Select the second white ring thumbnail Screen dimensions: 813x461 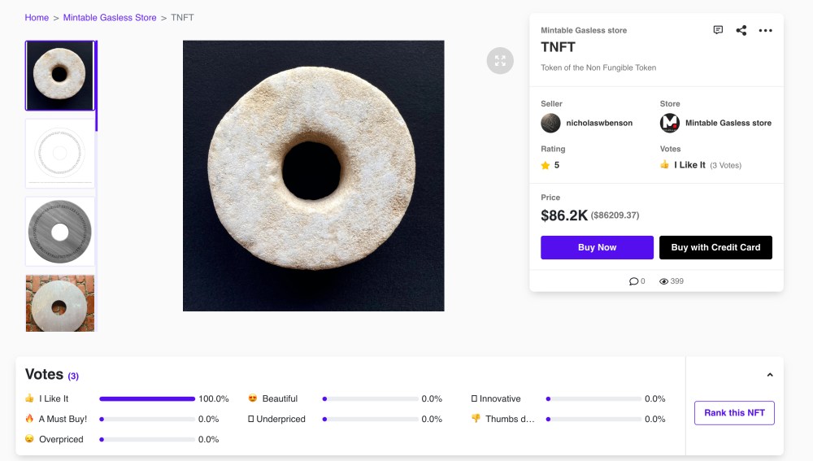pyautogui.click(x=60, y=153)
